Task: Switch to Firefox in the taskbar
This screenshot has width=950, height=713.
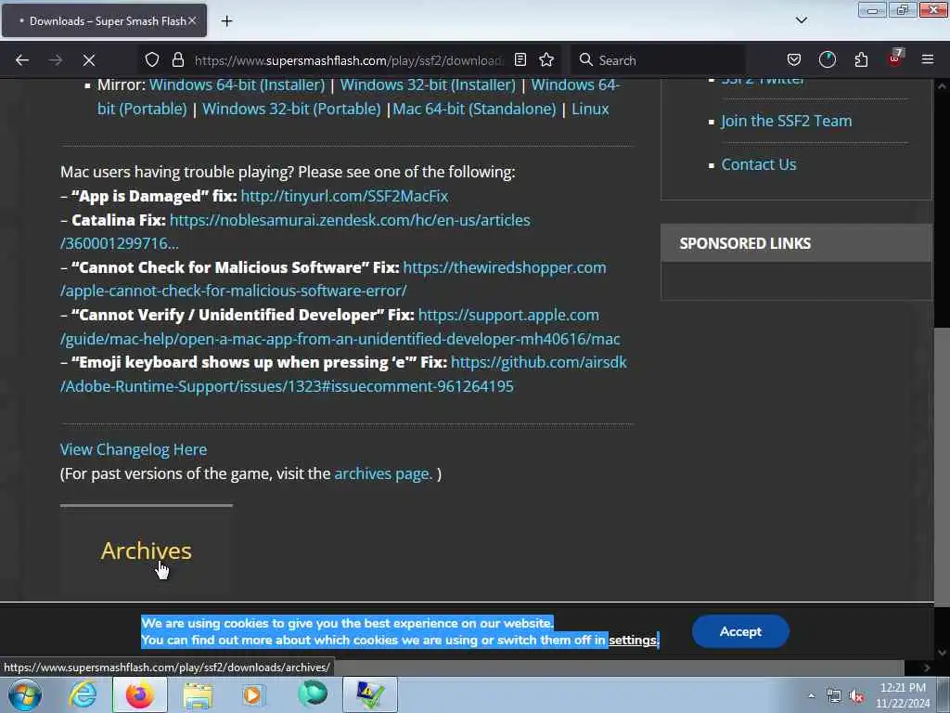Action: click(140, 694)
